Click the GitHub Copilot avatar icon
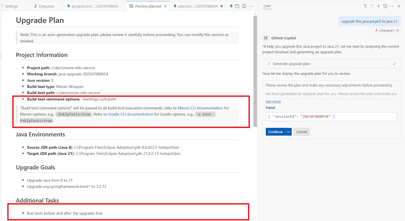Image resolution: width=405 pixels, height=221 pixels. click(266, 38)
